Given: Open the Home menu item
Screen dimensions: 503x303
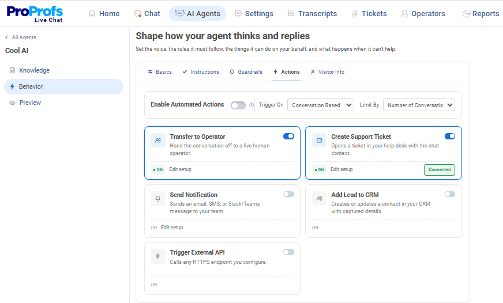Looking at the screenshot, I should [104, 13].
